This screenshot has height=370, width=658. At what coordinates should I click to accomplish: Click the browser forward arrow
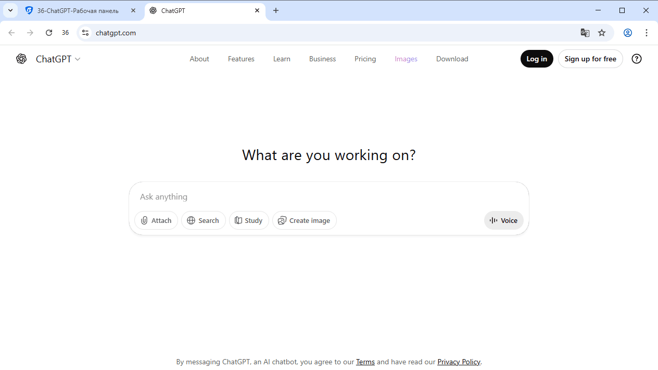[30, 33]
